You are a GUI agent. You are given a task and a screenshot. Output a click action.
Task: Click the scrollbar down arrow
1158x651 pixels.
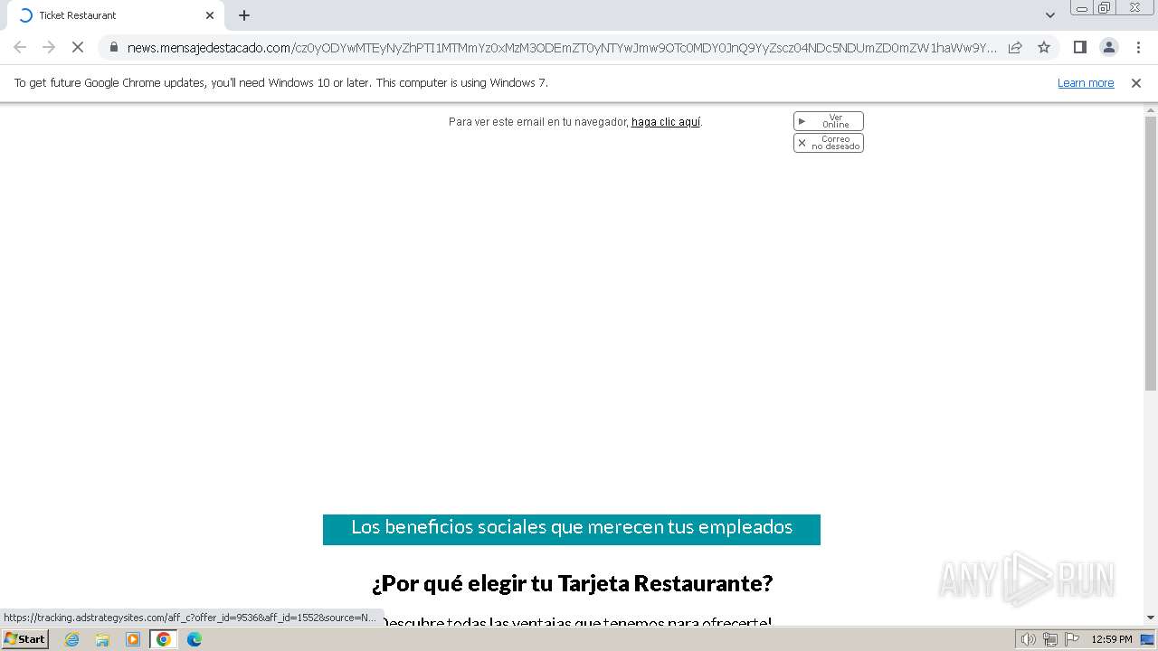[x=1151, y=618]
